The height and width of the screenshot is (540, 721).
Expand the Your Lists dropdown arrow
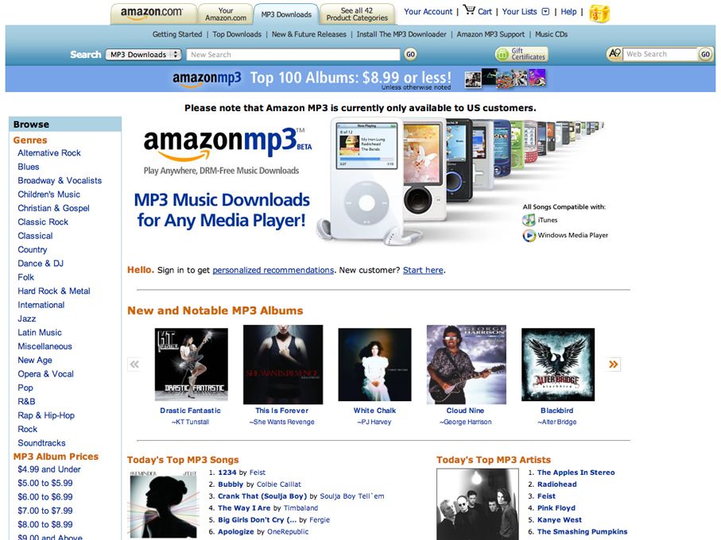(x=545, y=12)
